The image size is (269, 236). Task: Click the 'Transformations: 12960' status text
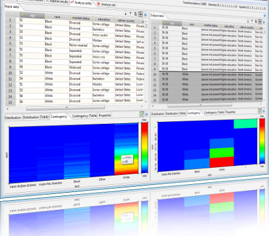click(x=195, y=4)
